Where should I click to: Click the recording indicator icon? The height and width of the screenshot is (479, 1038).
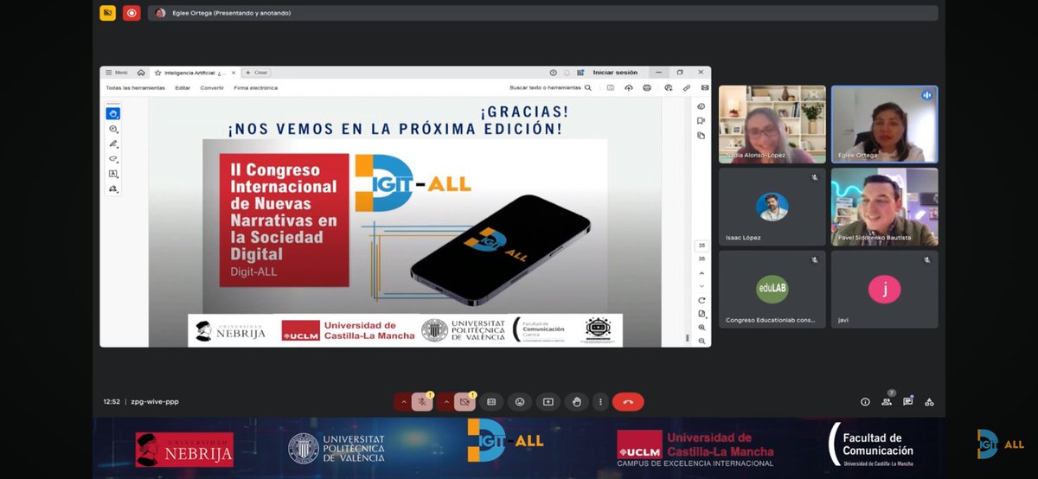click(131, 13)
